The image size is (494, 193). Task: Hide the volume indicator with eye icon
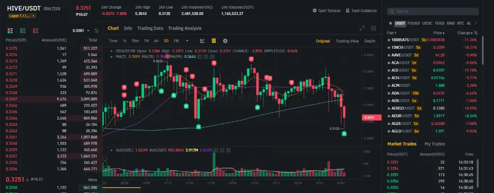point(217,150)
